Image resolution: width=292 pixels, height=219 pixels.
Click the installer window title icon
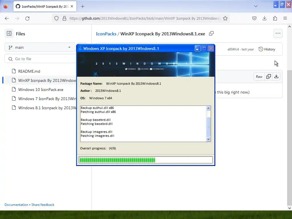(80, 48)
